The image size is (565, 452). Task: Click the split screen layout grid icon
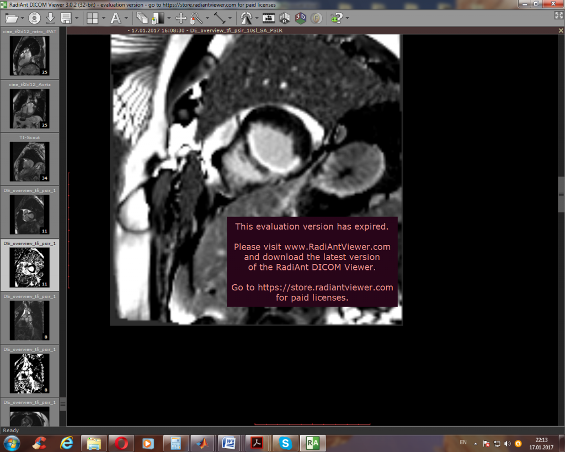93,18
